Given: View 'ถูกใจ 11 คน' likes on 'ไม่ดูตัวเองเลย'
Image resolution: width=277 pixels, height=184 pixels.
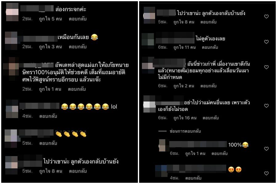Looking at the screenshot, I should 184,47.
